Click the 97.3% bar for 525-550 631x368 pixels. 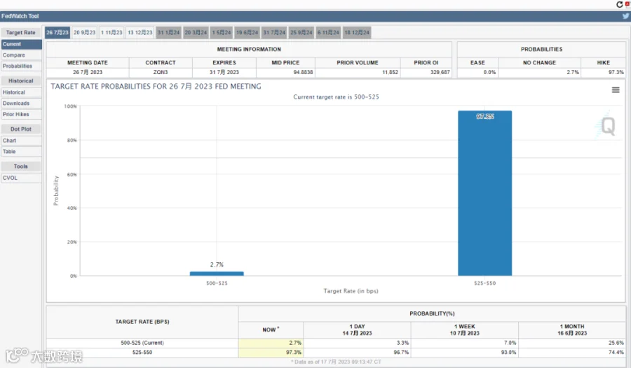coord(484,193)
